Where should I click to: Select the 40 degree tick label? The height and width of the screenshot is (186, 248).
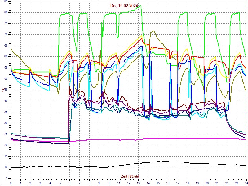[x=6, y=101]
